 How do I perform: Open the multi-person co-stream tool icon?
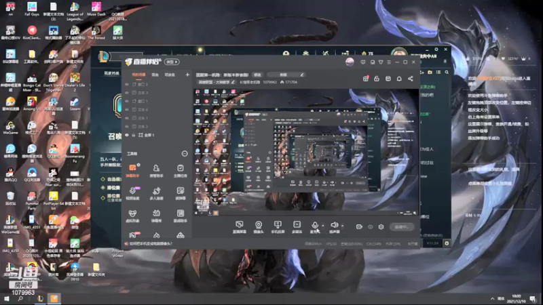[x=156, y=193]
